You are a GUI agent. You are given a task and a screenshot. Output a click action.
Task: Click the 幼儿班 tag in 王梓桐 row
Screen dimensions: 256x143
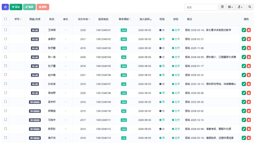click(35, 30)
